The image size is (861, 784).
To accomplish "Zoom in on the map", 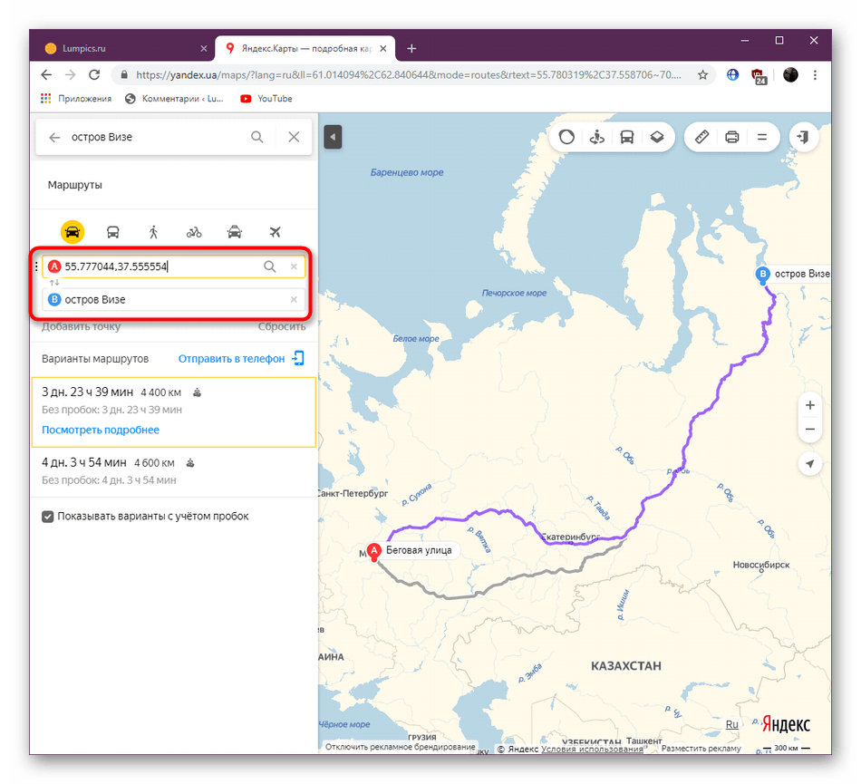I will [810, 405].
